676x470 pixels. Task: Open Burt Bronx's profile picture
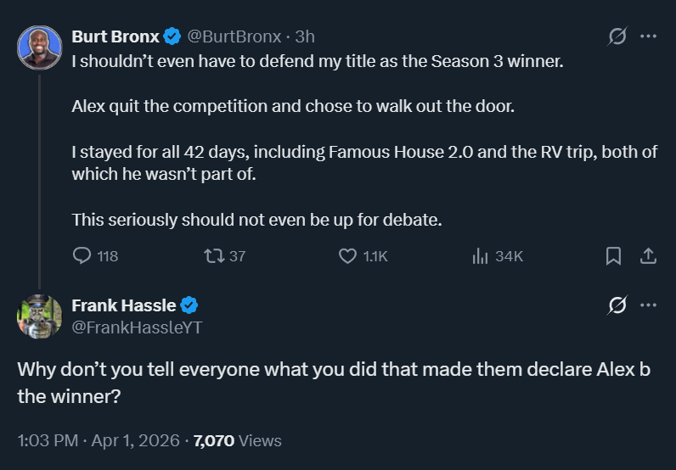(x=39, y=48)
